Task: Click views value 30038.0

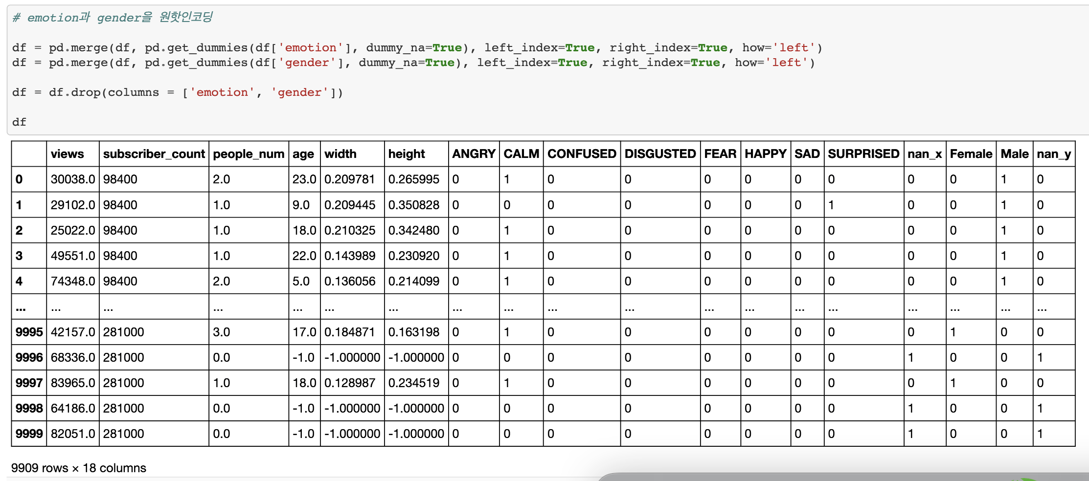Action: click(x=73, y=179)
